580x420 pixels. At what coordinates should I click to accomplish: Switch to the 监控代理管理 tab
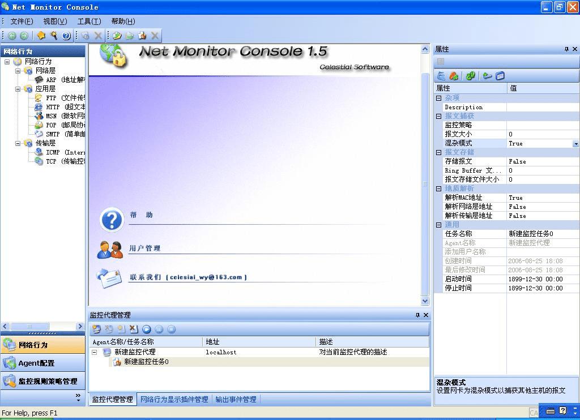click(x=113, y=399)
